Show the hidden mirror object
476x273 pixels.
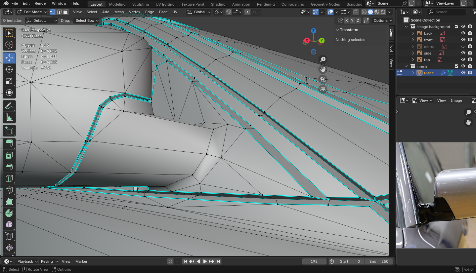(463, 47)
